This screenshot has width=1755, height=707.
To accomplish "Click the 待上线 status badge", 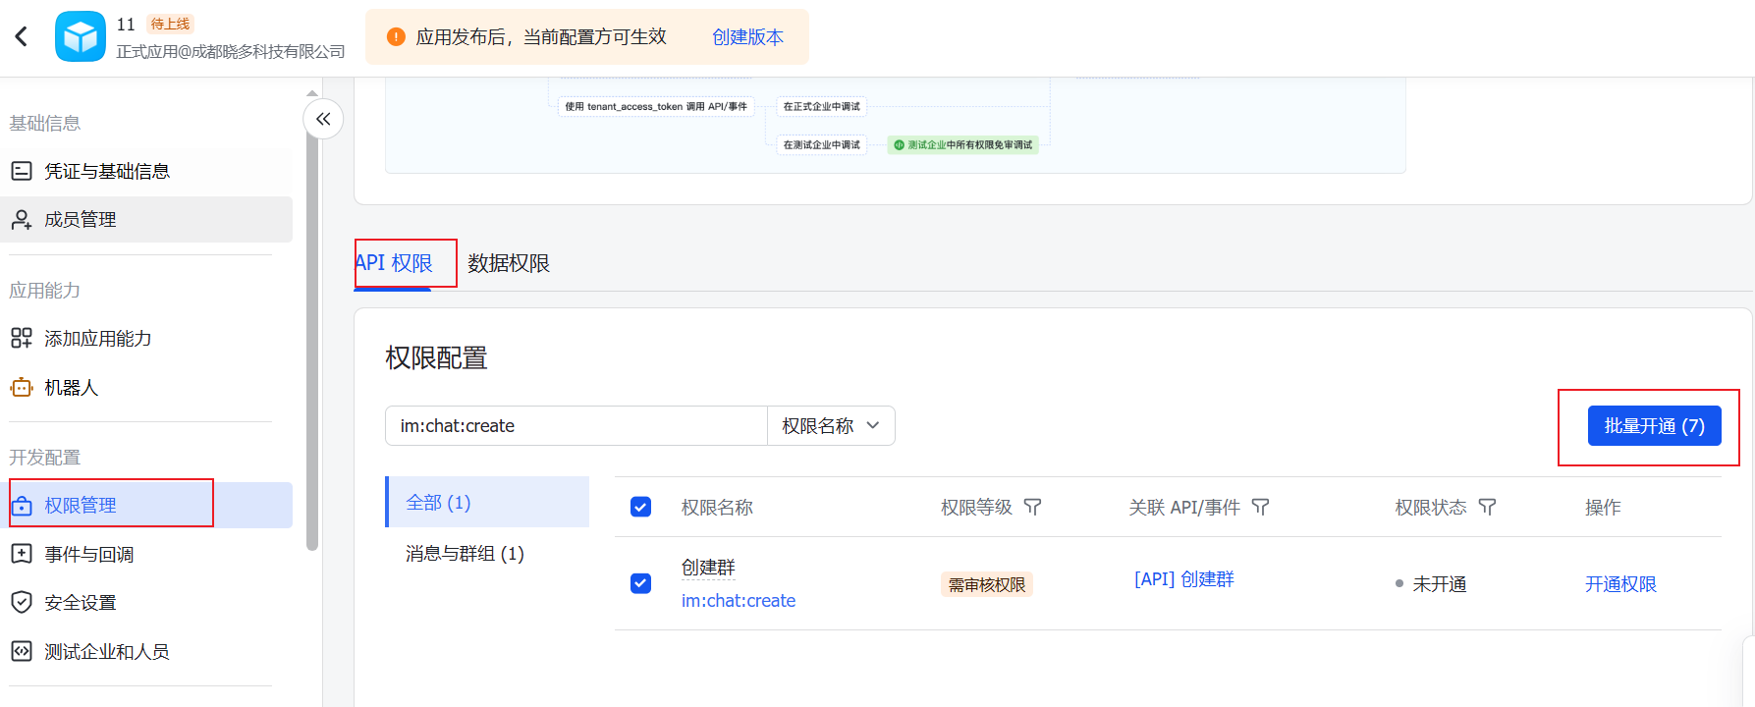I will (170, 24).
